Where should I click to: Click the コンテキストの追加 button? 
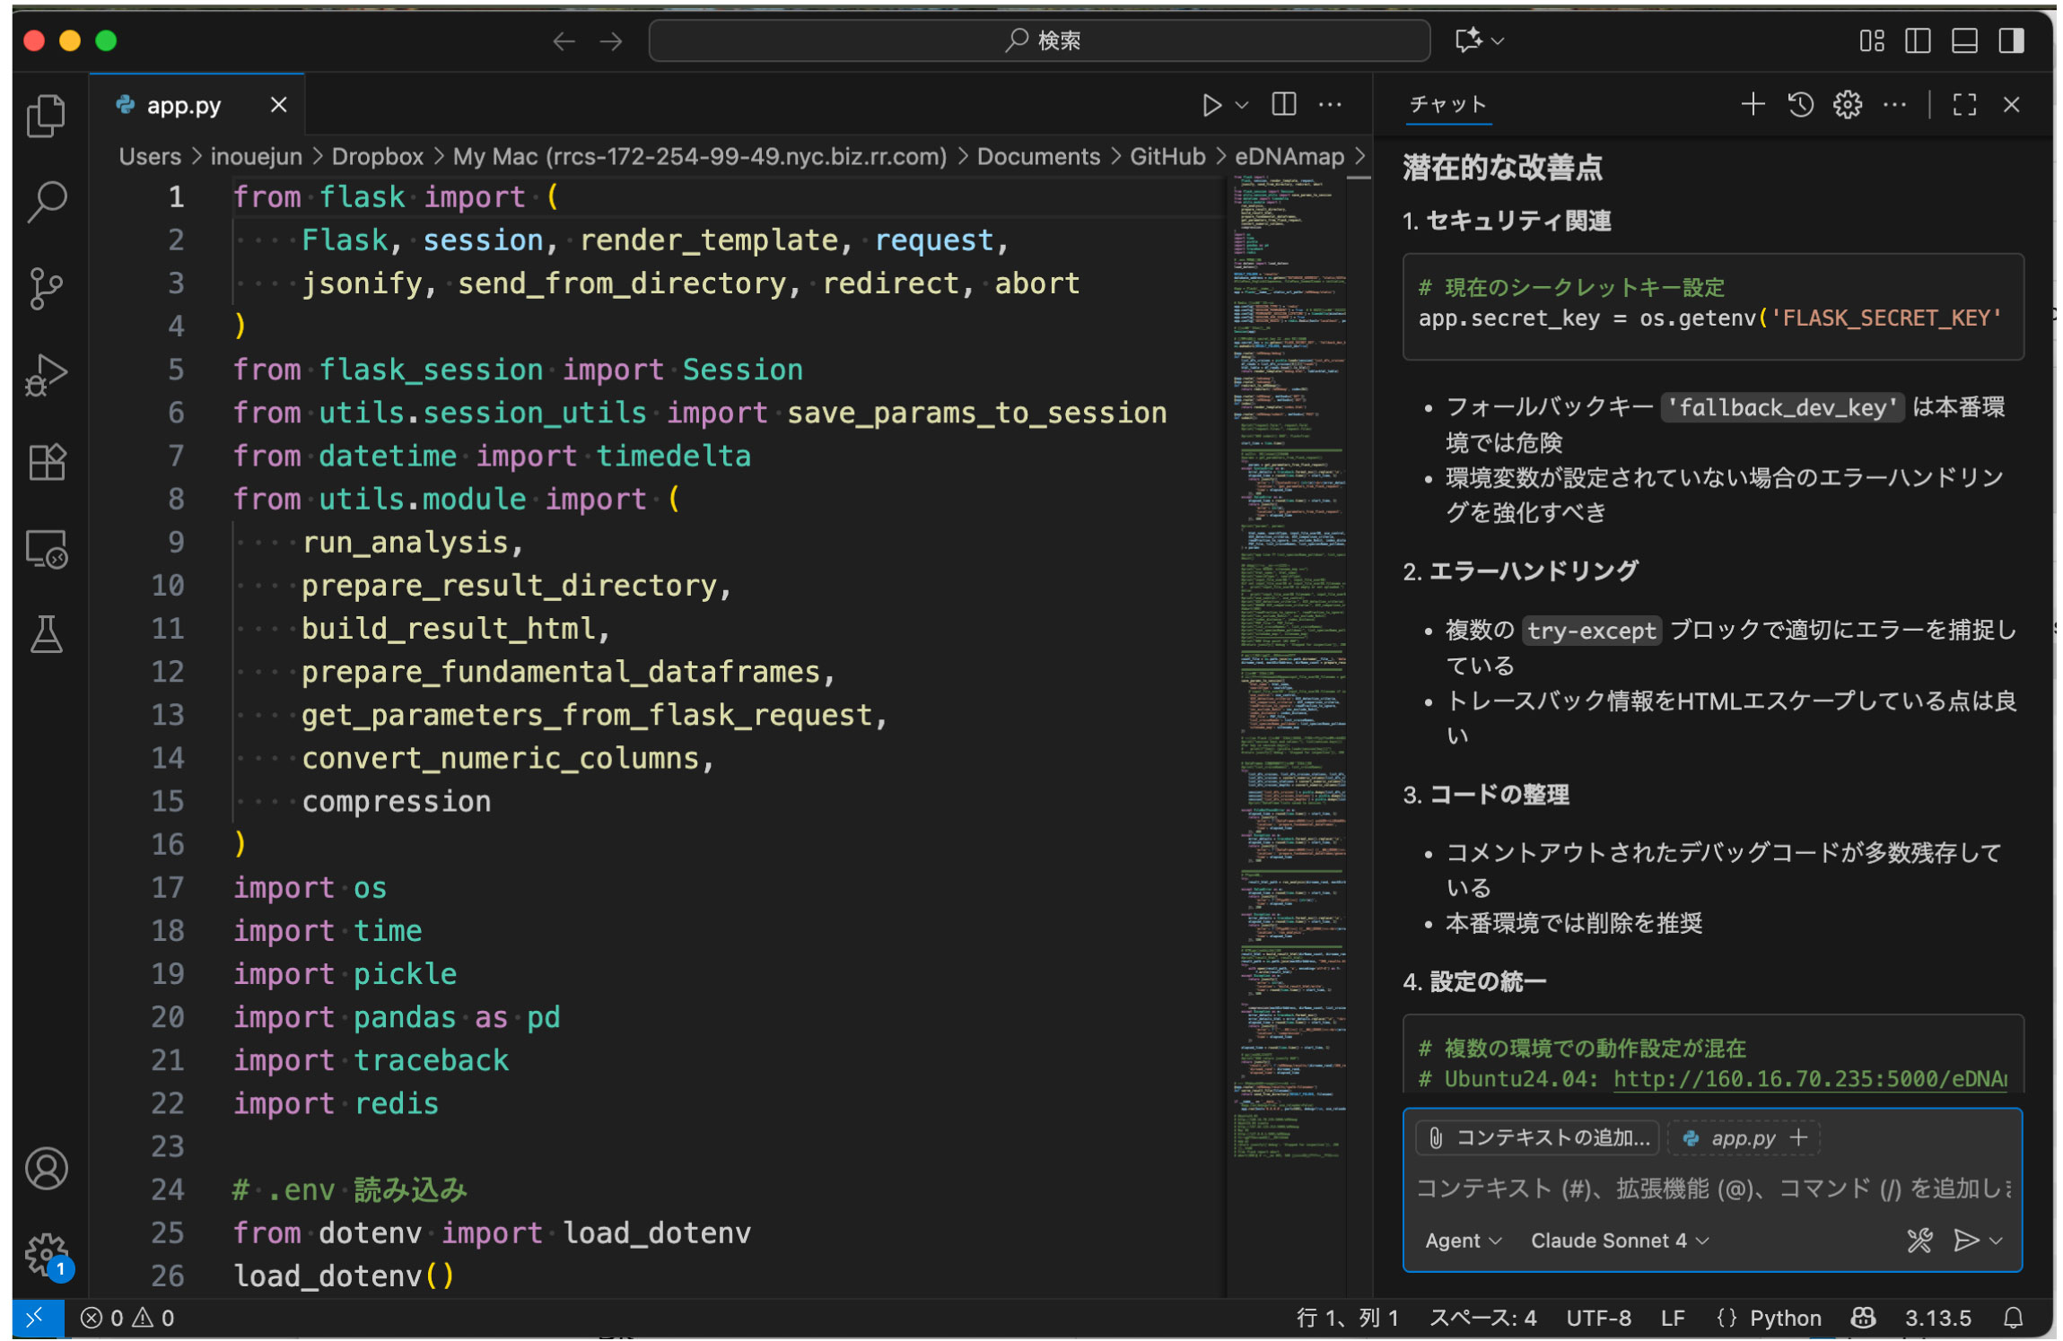pos(1538,1138)
